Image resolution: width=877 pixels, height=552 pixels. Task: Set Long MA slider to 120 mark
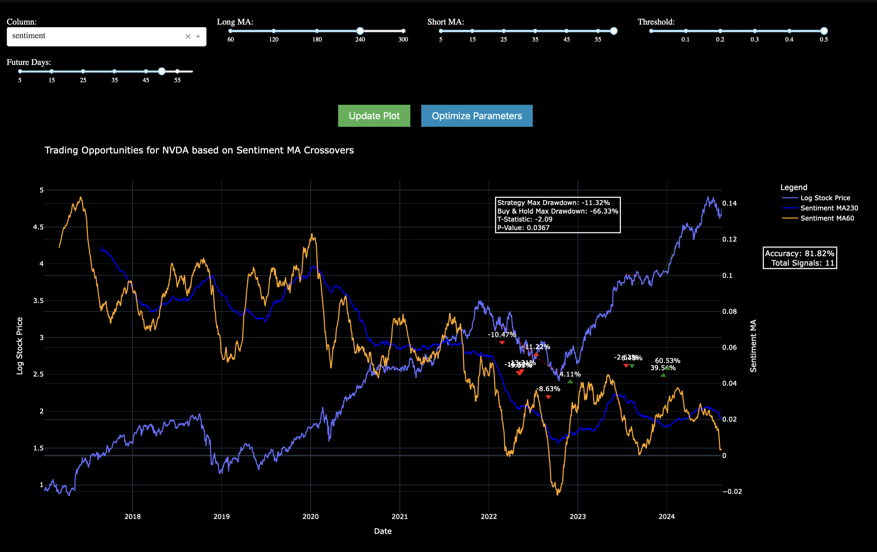(274, 31)
